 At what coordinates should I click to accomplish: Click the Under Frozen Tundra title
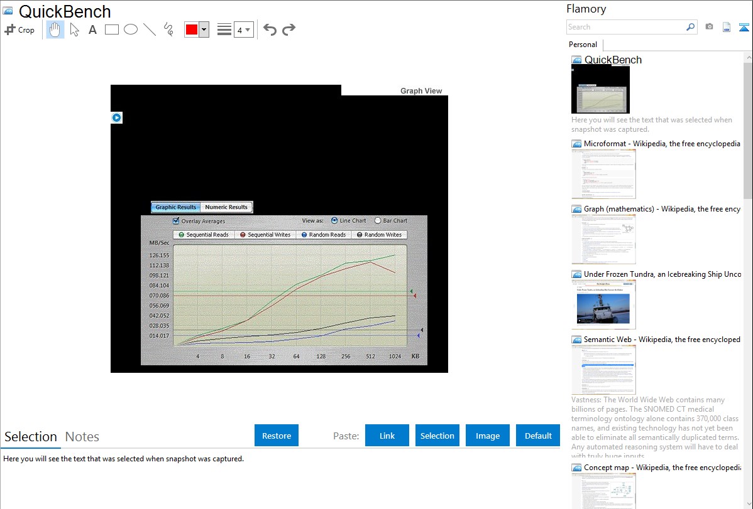click(662, 274)
